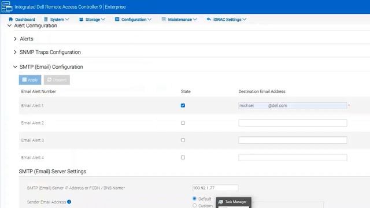Open the System dropdown arrow
The image size is (370, 208).
(67, 19)
